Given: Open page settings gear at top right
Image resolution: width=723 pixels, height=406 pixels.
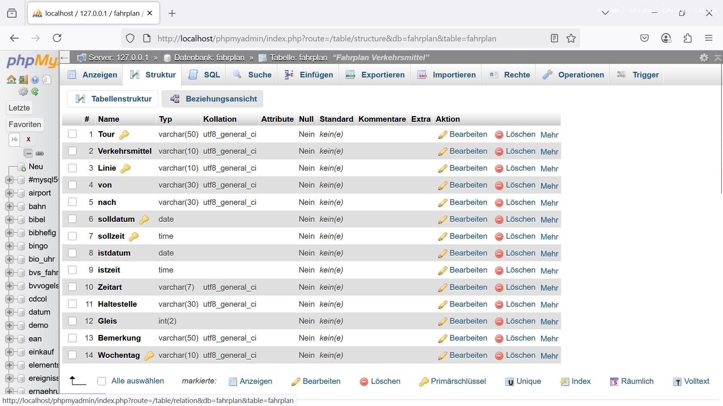Looking at the screenshot, I should [x=704, y=58].
